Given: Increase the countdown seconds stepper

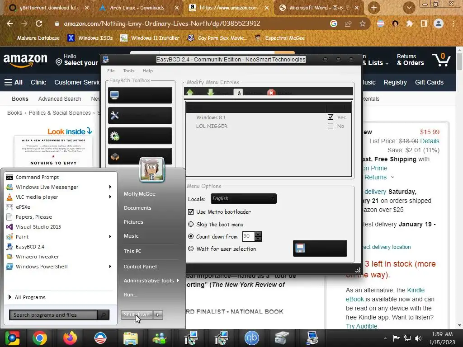Looking at the screenshot, I should point(258,234).
